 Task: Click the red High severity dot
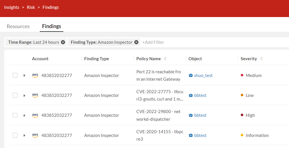pos(242,115)
